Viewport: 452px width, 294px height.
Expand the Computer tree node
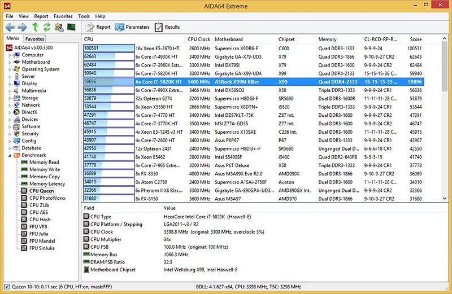click(10, 55)
